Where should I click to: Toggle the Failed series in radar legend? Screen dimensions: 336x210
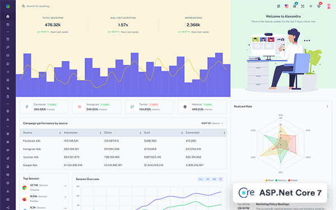pos(293,180)
